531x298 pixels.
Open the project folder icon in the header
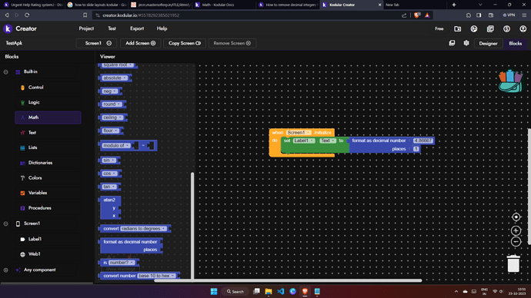pos(458,28)
